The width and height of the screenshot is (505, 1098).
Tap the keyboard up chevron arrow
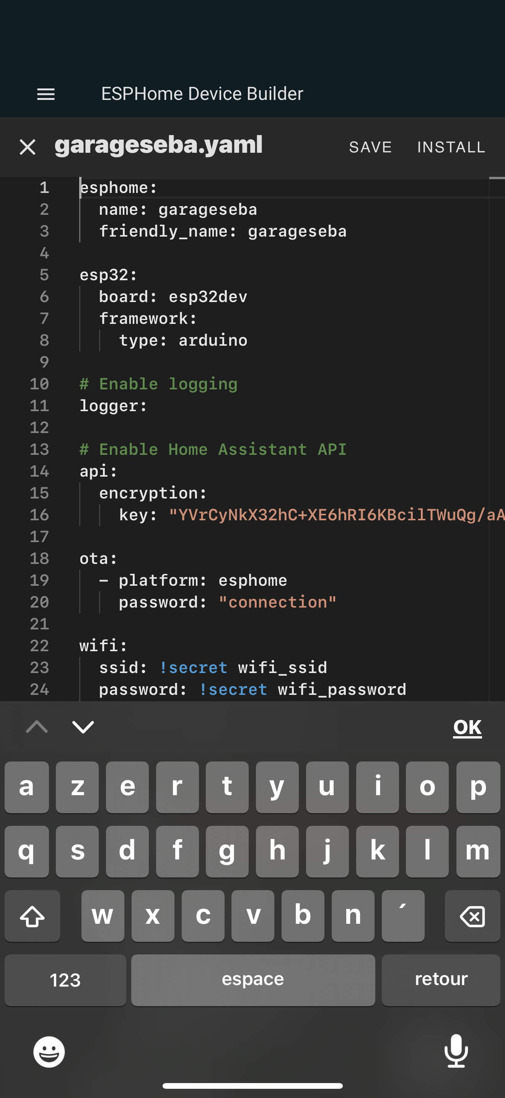[37, 727]
